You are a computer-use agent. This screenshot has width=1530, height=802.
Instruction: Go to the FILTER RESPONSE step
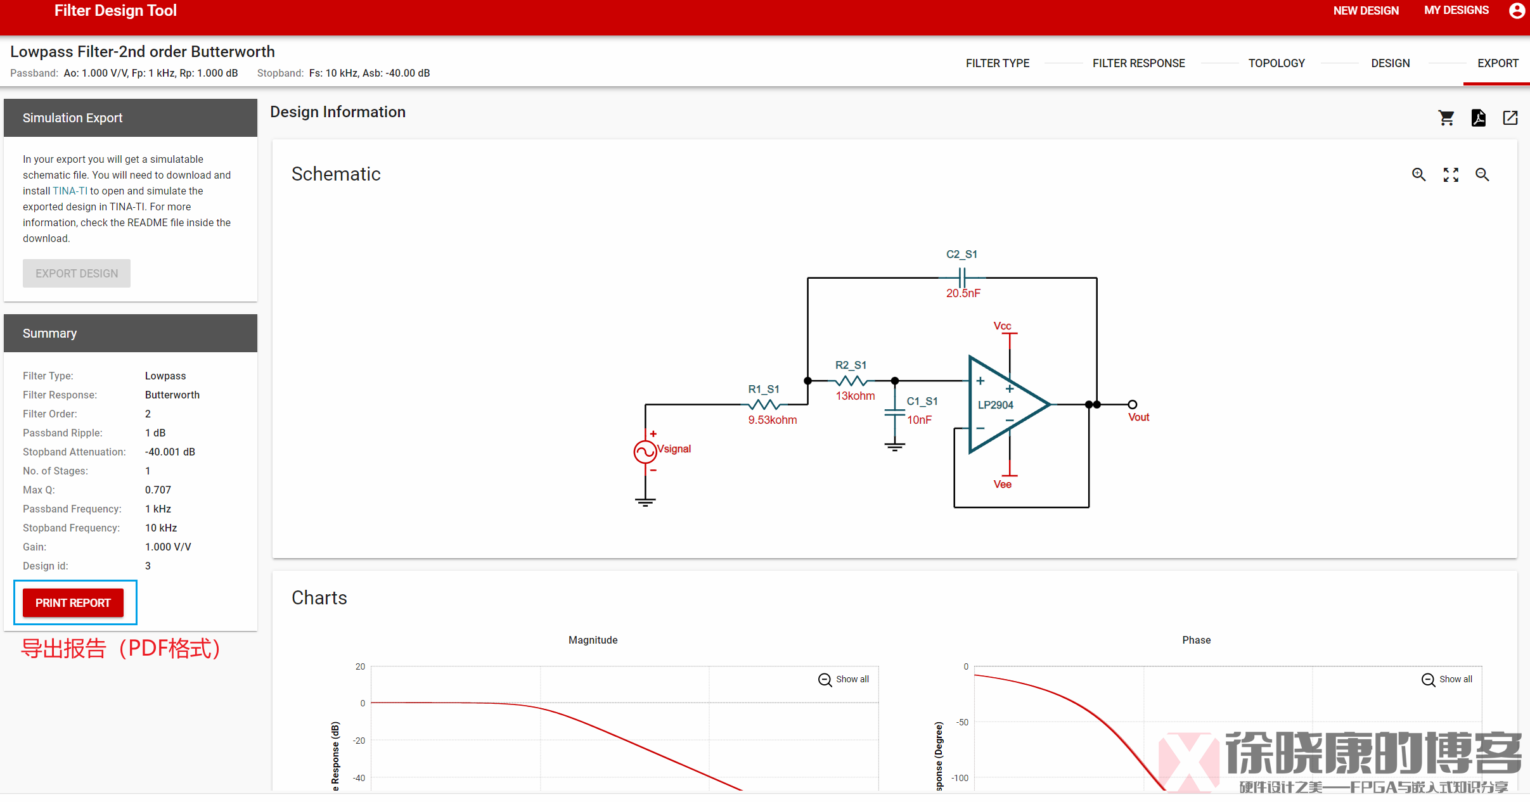(1138, 63)
